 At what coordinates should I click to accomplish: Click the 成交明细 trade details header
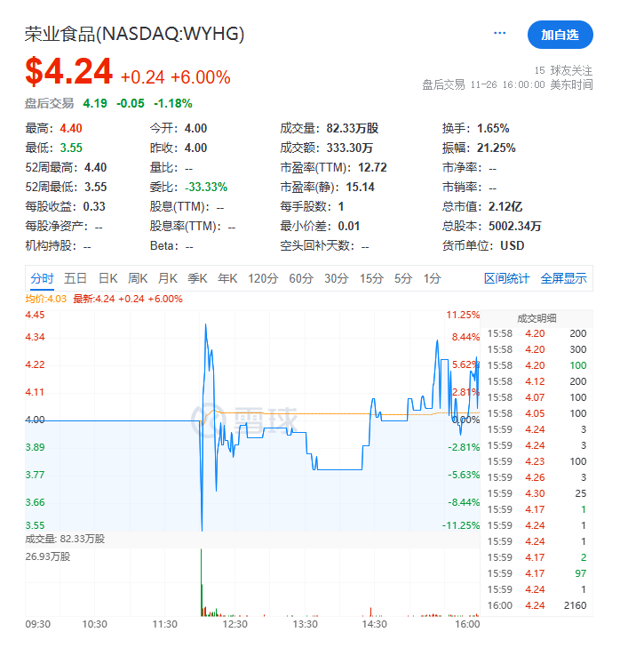[537, 318]
